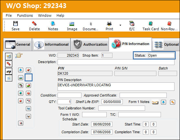Click the Image toolbar icon
180x140 pixels.
tap(72, 24)
